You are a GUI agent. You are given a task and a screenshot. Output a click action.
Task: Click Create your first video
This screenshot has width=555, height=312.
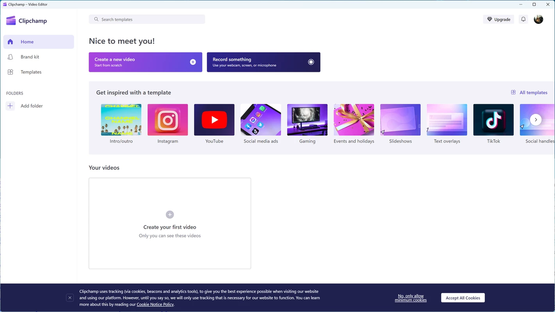170,223
